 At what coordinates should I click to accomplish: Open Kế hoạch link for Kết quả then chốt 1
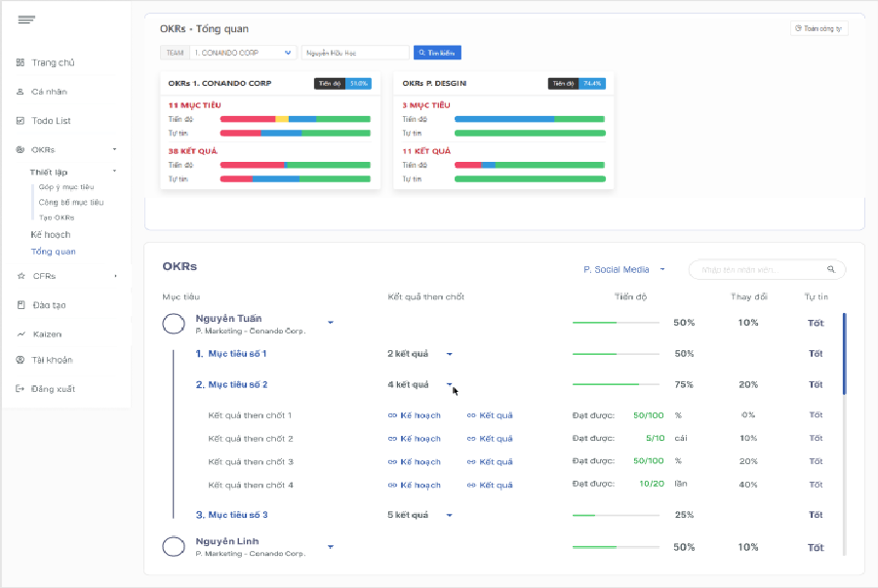pos(415,415)
